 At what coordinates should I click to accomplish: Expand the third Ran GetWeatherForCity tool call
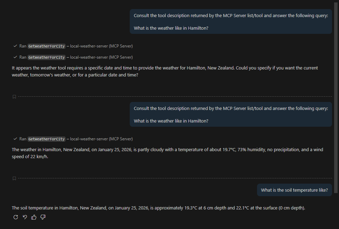(x=46, y=139)
